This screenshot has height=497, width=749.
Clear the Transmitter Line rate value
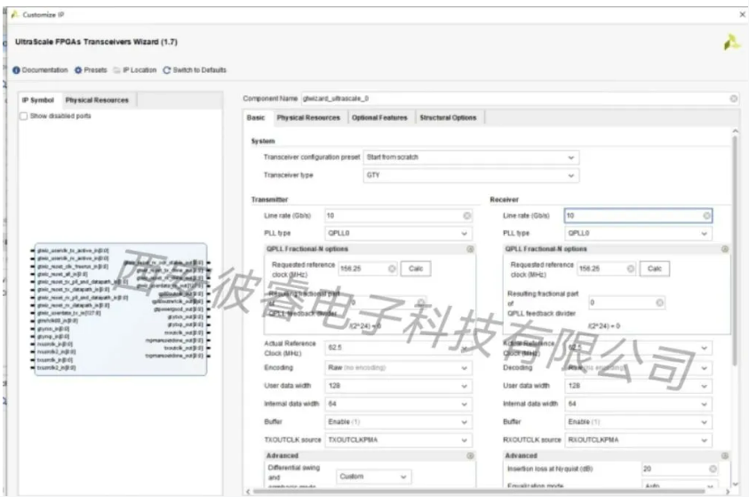click(x=466, y=216)
